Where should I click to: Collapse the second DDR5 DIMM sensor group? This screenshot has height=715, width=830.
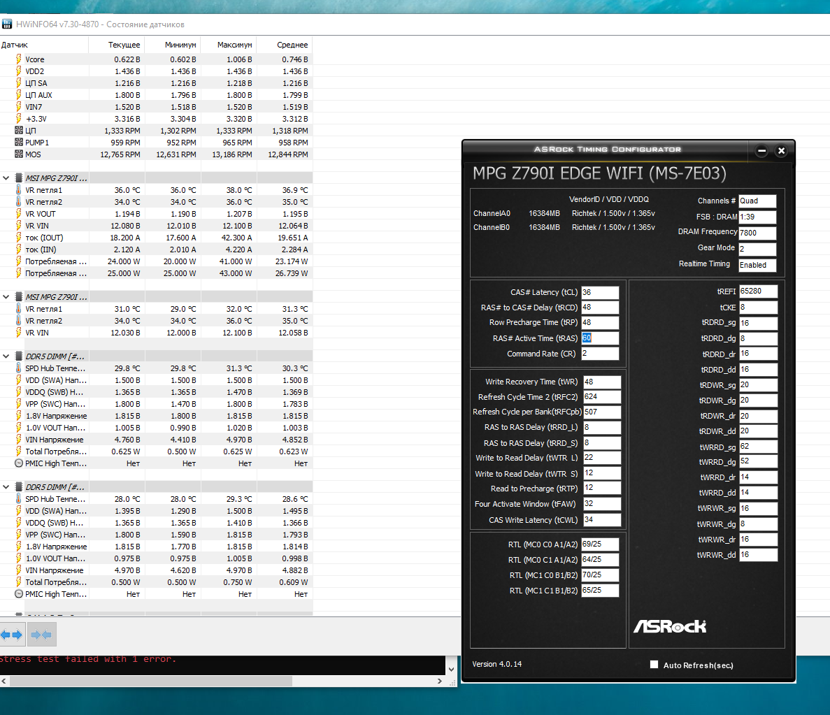[x=6, y=487]
